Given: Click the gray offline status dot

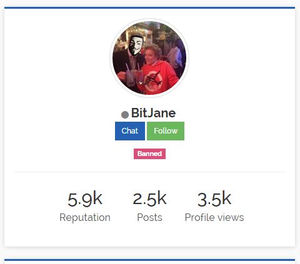Looking at the screenshot, I should [x=125, y=115].
